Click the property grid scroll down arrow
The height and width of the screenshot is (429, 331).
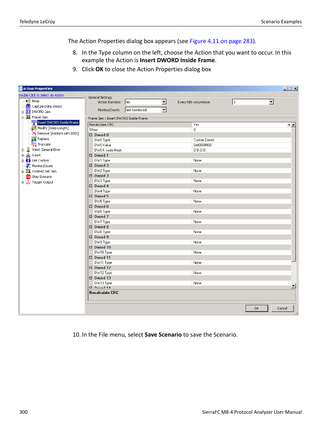(294, 286)
